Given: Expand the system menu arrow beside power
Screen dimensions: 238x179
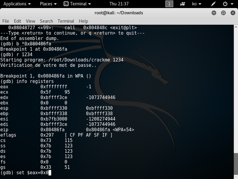Looking at the screenshot, I should pyautogui.click(x=232, y=4).
